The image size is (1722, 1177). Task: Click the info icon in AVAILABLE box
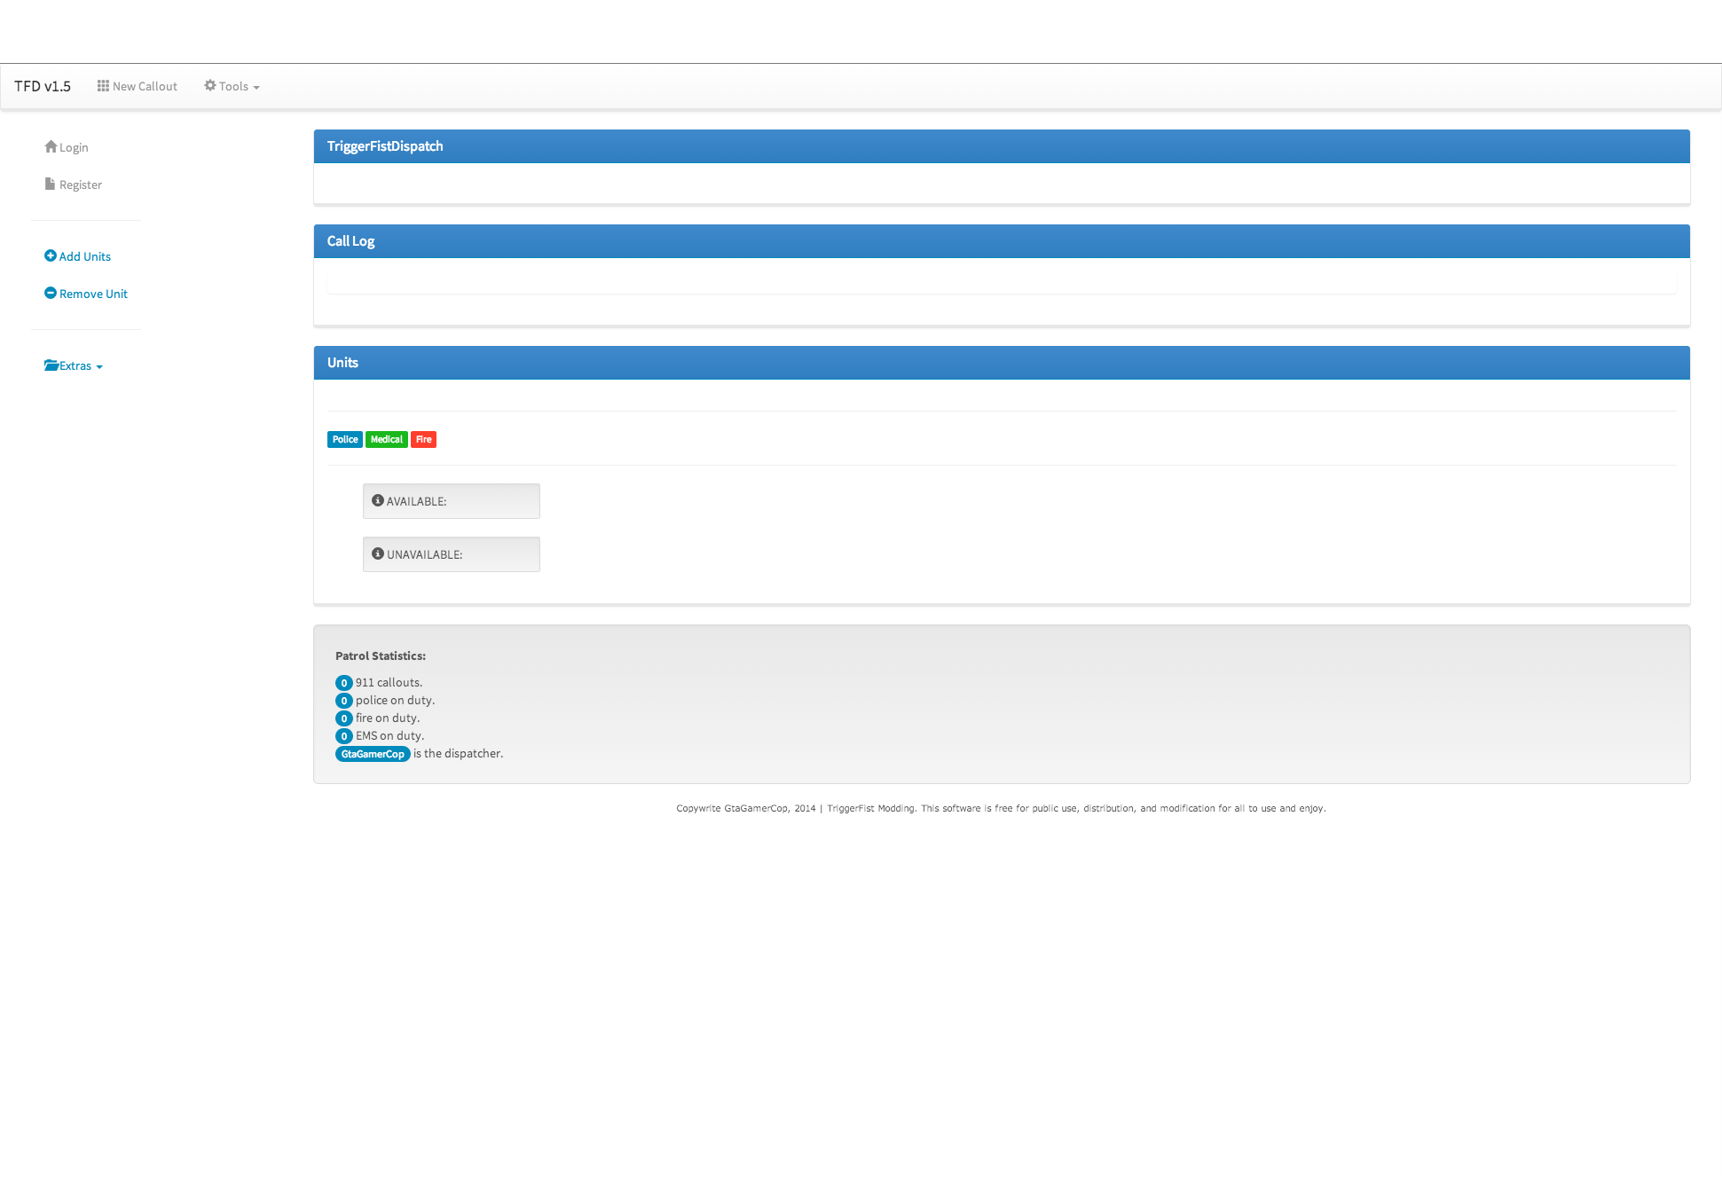pos(378,500)
